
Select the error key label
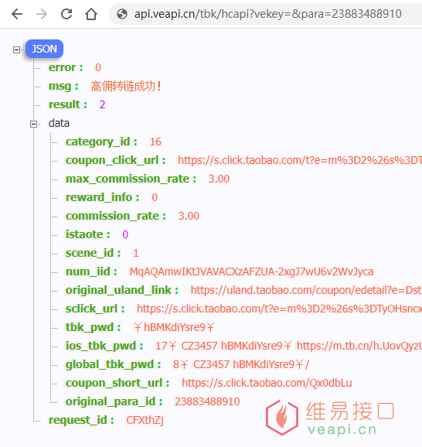[x=66, y=67]
